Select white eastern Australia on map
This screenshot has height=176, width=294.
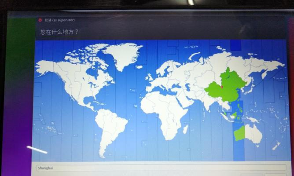point(254,134)
